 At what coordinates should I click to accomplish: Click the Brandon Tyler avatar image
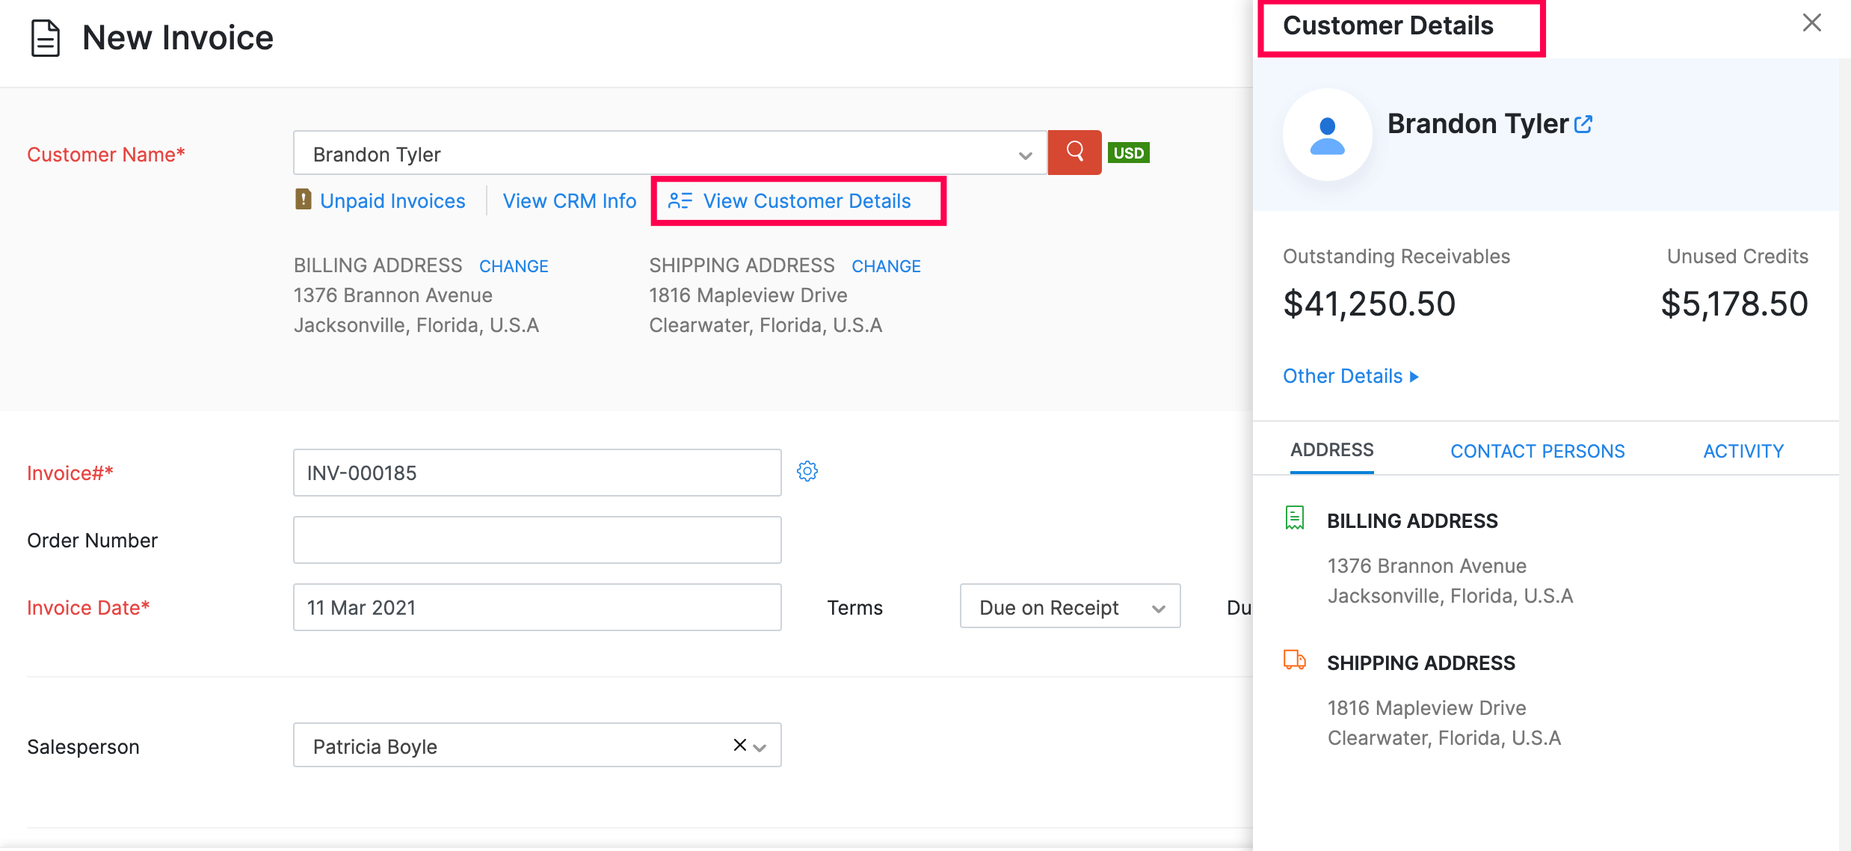coord(1327,135)
